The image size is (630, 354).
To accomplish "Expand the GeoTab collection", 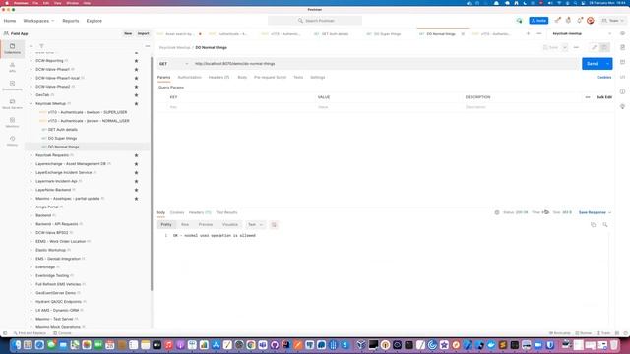I will (x=31, y=95).
